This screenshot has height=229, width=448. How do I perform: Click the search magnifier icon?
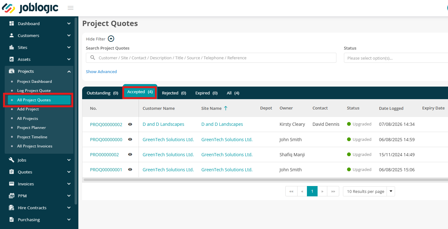[x=92, y=58]
